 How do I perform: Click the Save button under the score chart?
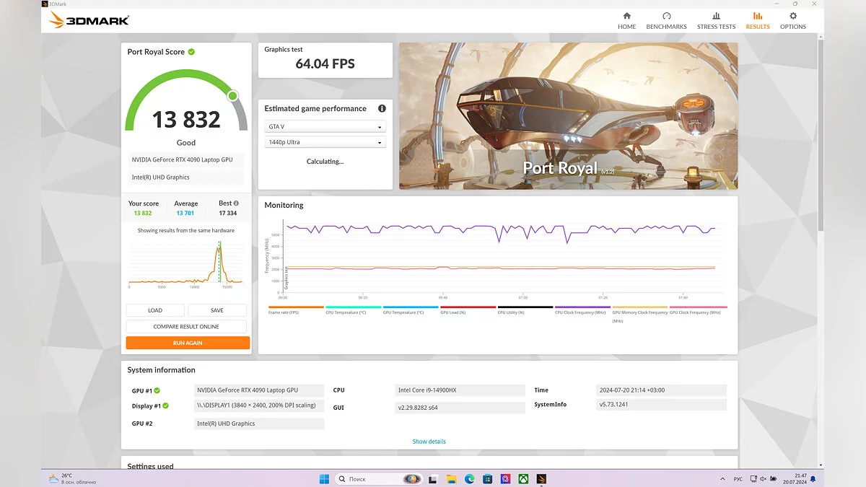tap(217, 310)
